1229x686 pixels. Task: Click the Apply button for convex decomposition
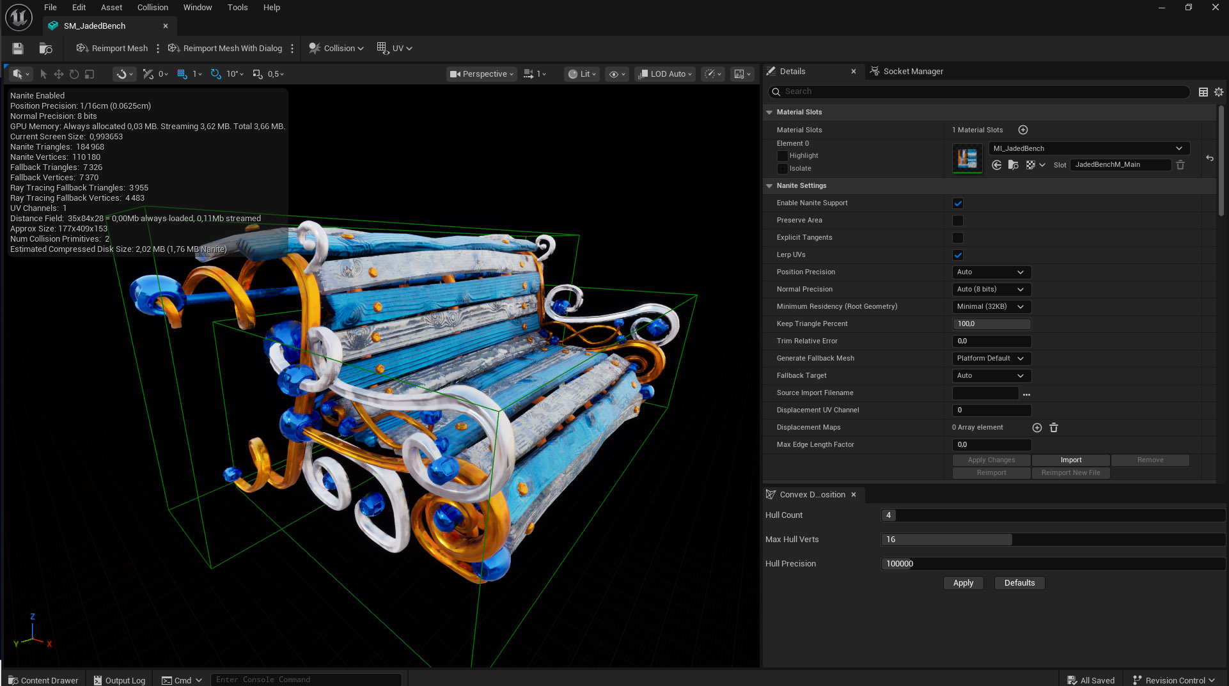pyautogui.click(x=963, y=583)
